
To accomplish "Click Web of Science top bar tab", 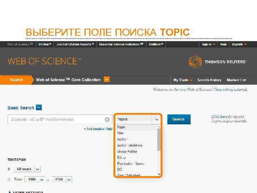I will (x=20, y=44).
